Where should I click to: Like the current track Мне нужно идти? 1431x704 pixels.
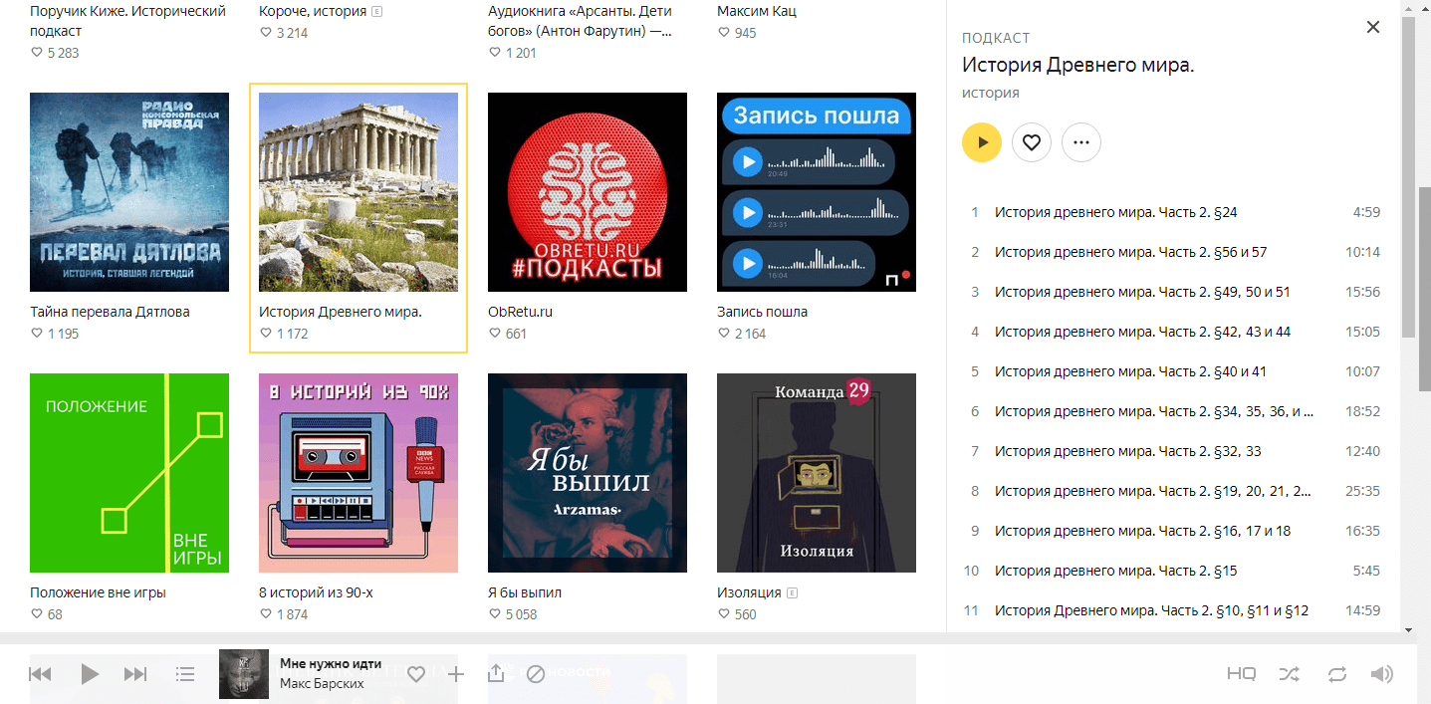tap(416, 674)
